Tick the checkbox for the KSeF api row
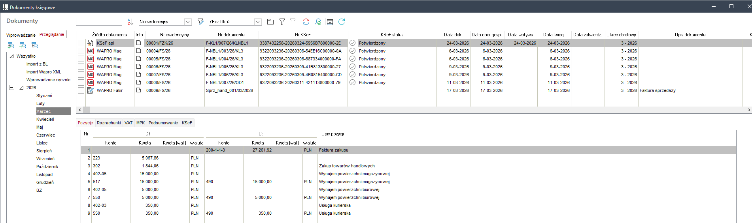This screenshot has height=223, width=752. point(81,43)
